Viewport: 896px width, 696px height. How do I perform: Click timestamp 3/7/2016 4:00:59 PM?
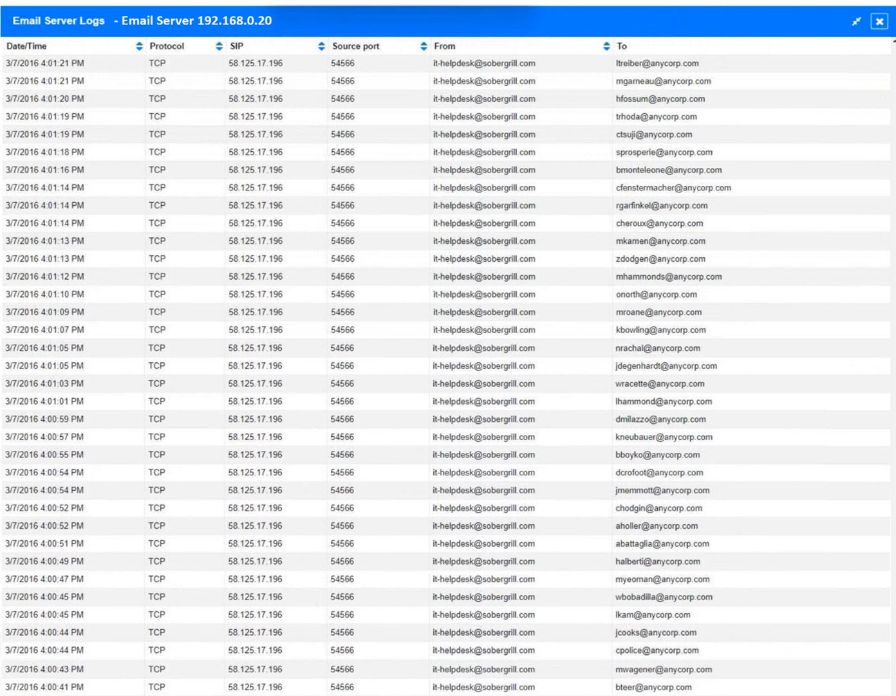45,419
